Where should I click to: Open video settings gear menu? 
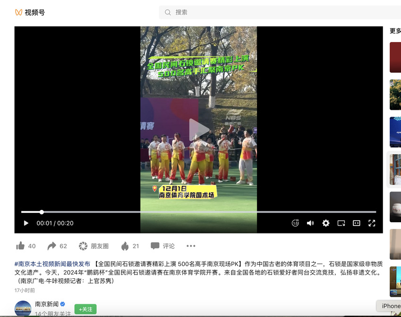326,223
